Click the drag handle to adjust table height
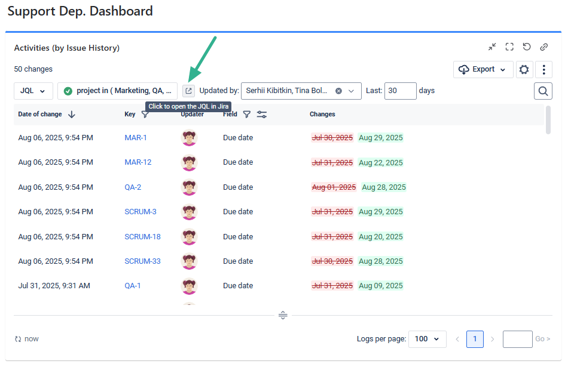571x367 pixels. (283, 316)
